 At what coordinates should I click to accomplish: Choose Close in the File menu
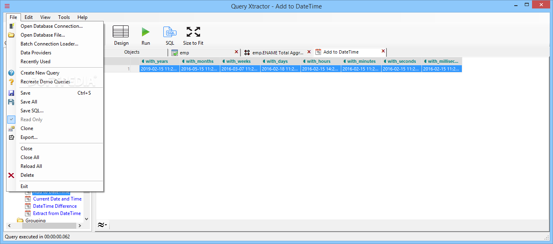27,149
